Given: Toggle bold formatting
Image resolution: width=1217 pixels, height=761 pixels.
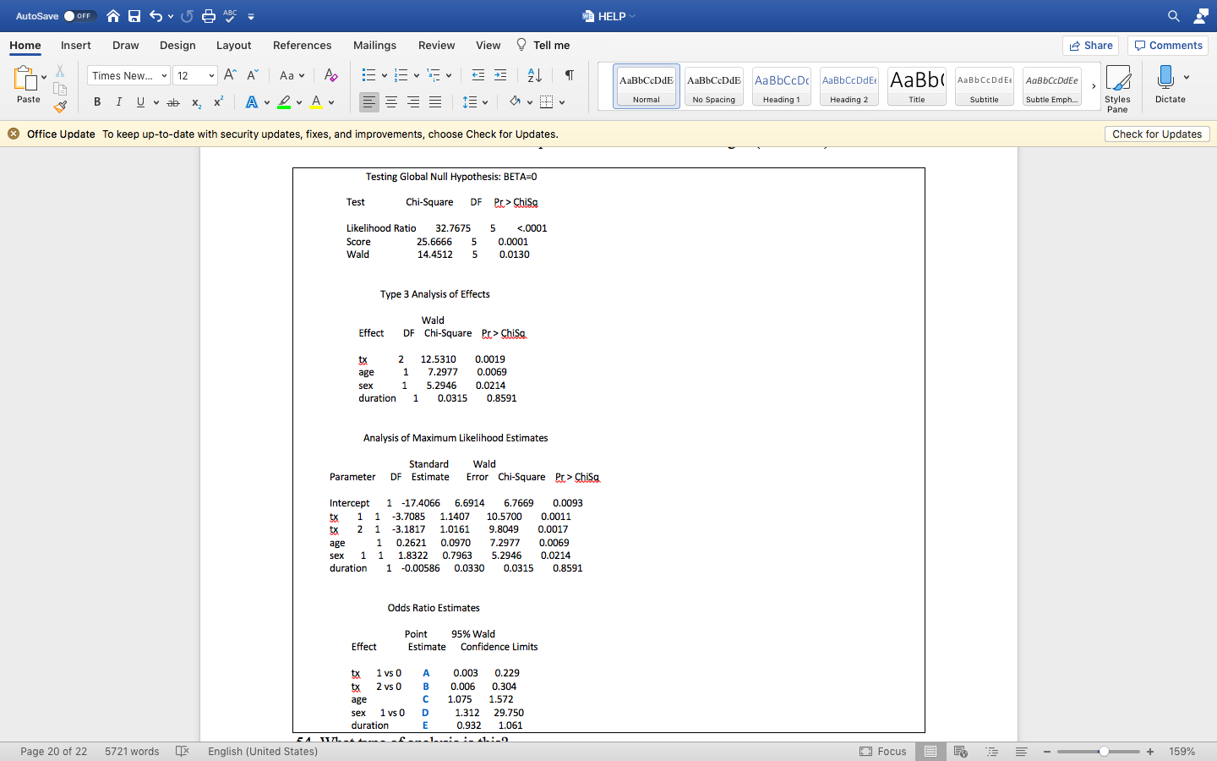Looking at the screenshot, I should [97, 102].
